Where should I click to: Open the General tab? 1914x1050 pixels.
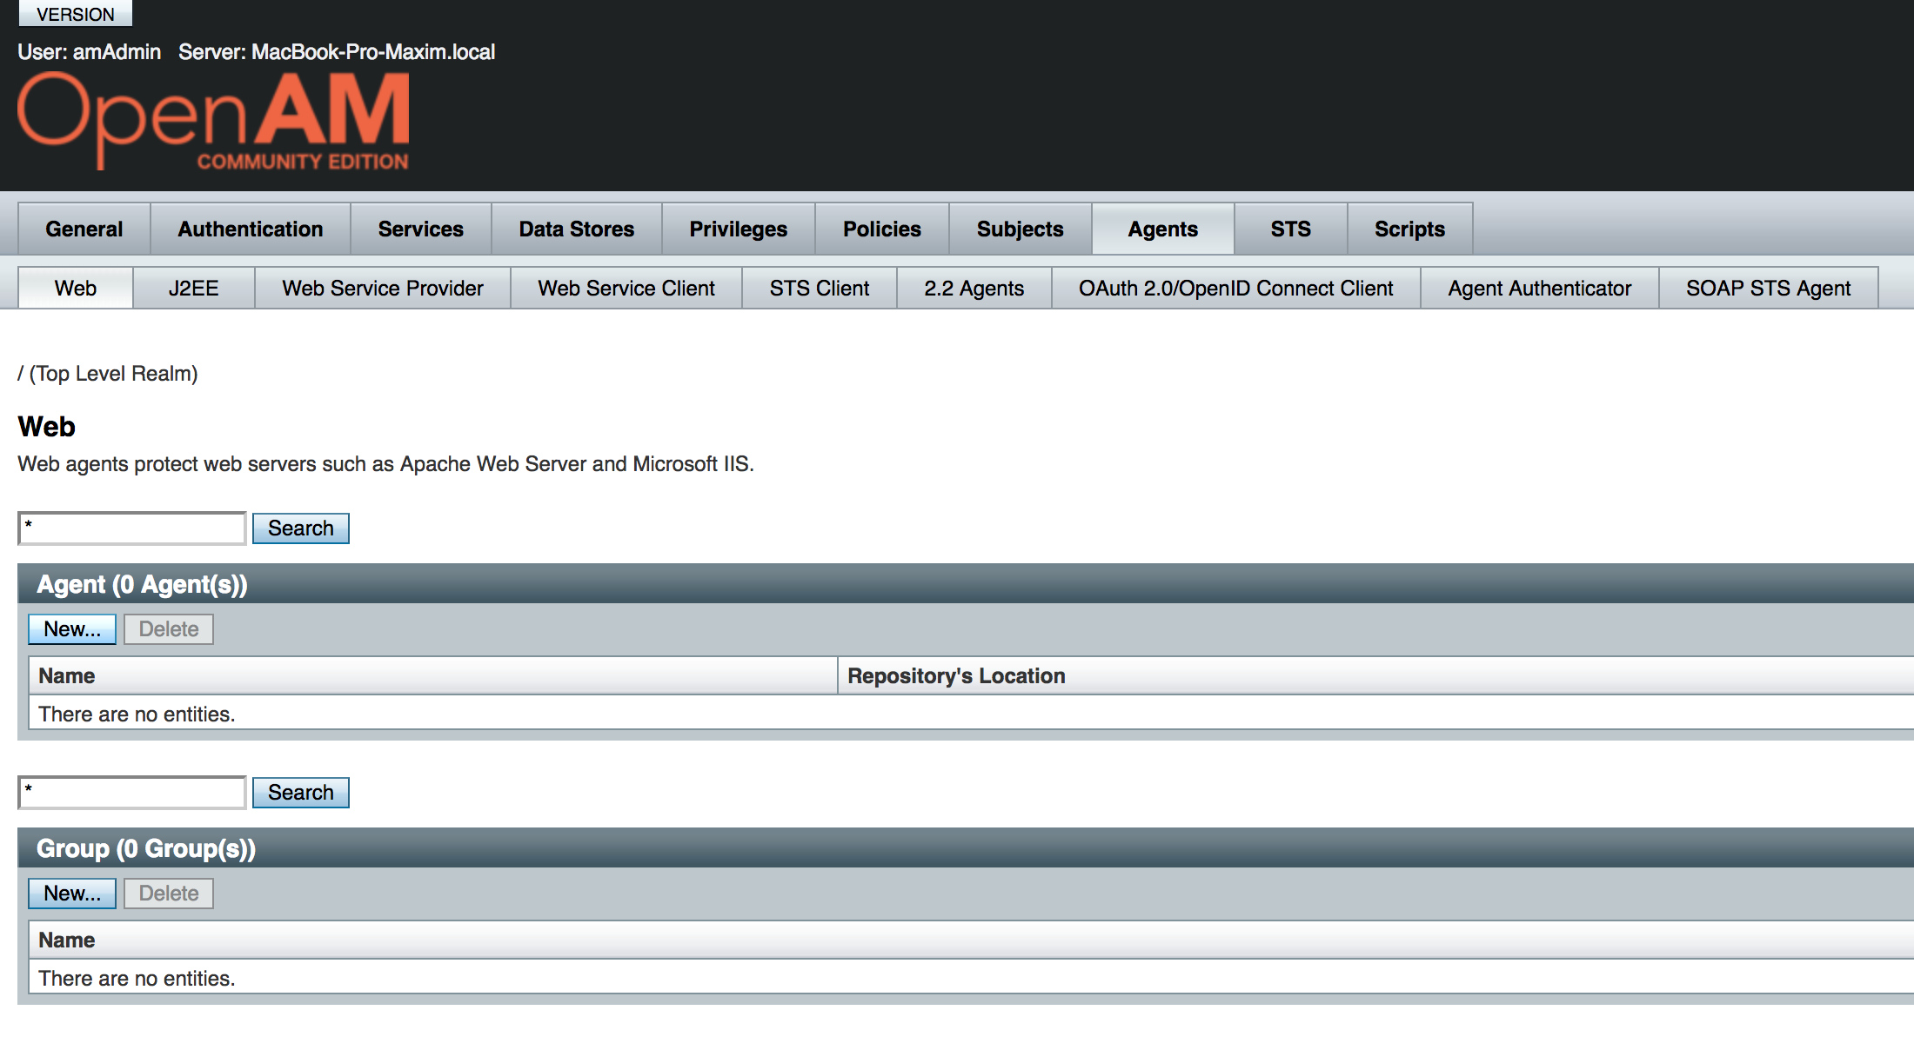coord(84,229)
